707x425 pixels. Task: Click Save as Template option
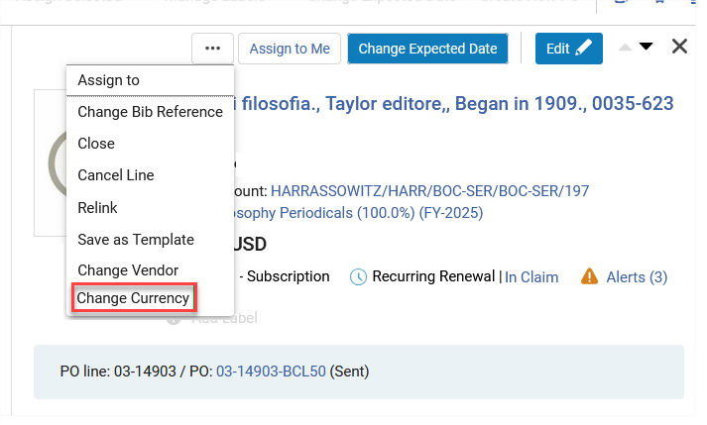136,239
